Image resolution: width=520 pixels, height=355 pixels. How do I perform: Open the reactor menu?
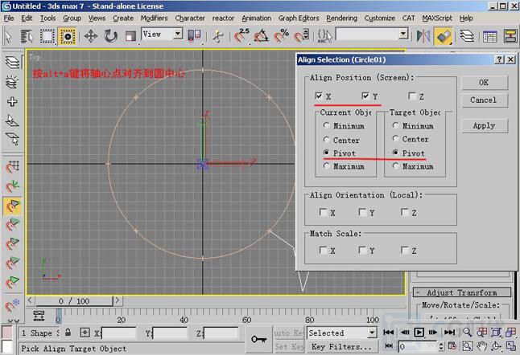pos(223,18)
